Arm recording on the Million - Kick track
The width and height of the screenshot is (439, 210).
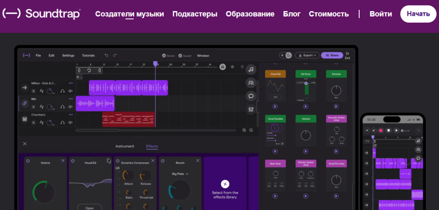[33, 91]
